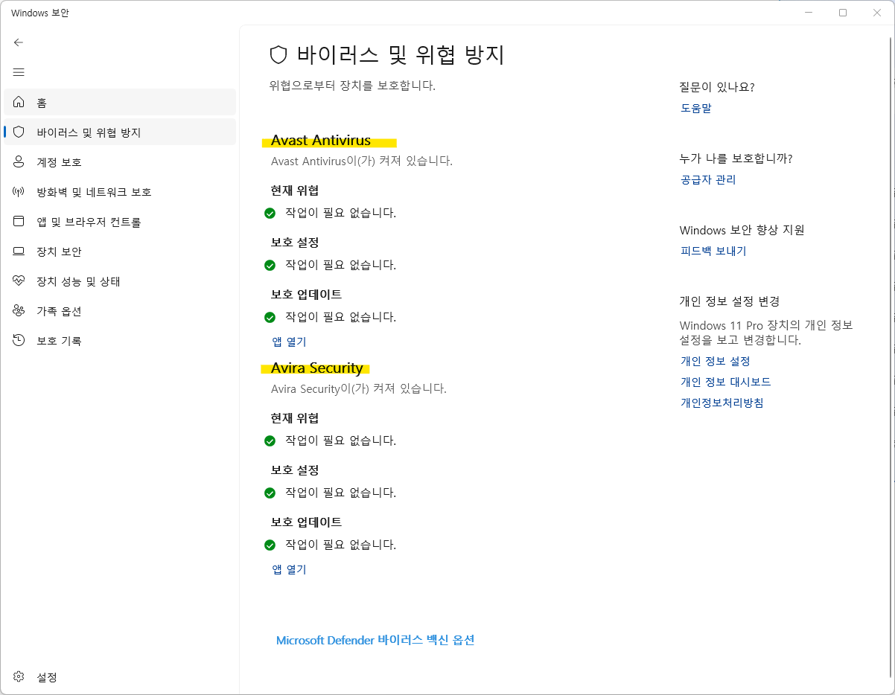
Task: Click the Avira Security heading
Action: tap(317, 368)
